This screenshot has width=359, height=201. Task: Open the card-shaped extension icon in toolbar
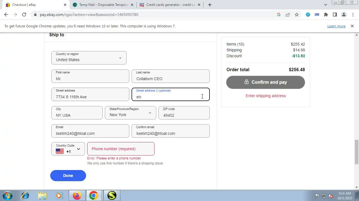coord(317,15)
